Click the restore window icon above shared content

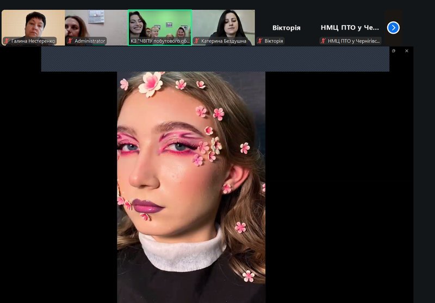pyautogui.click(x=394, y=51)
